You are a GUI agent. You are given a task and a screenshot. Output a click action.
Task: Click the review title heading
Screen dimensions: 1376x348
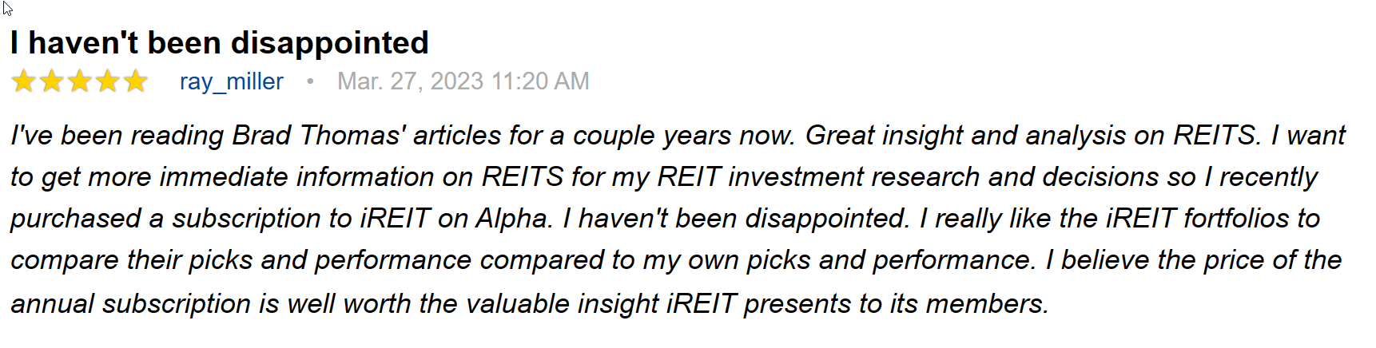pyautogui.click(x=220, y=43)
